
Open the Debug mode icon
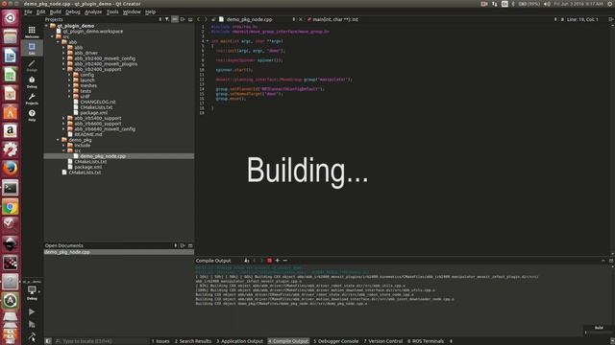[32, 81]
